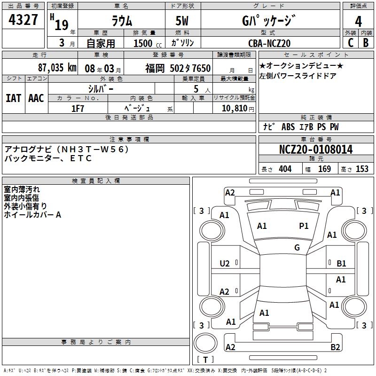Click the car name ラウム
Viewport: 376px width, 376px height.
click(122, 21)
